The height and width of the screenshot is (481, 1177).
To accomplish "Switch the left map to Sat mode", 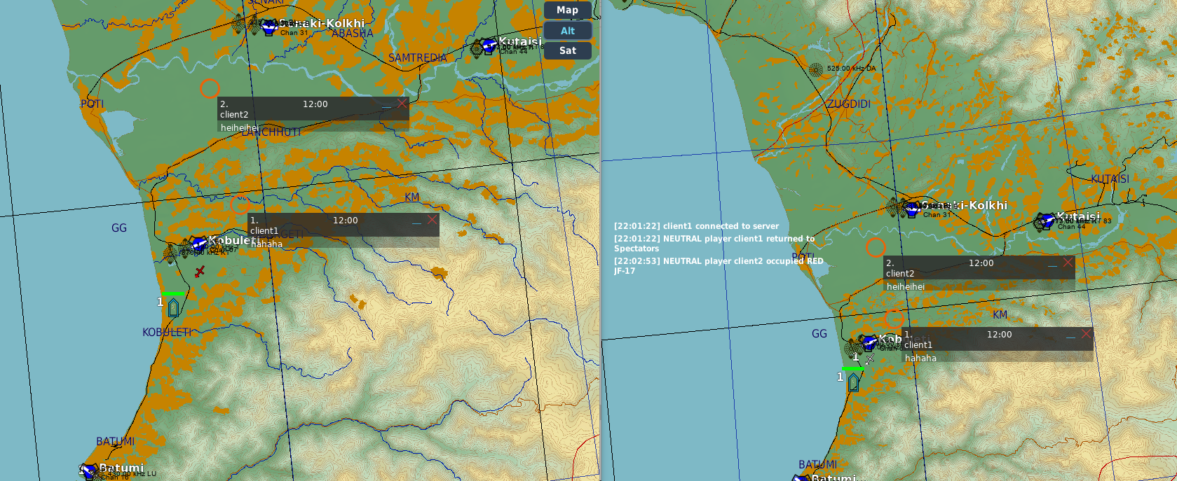I will 567,50.
